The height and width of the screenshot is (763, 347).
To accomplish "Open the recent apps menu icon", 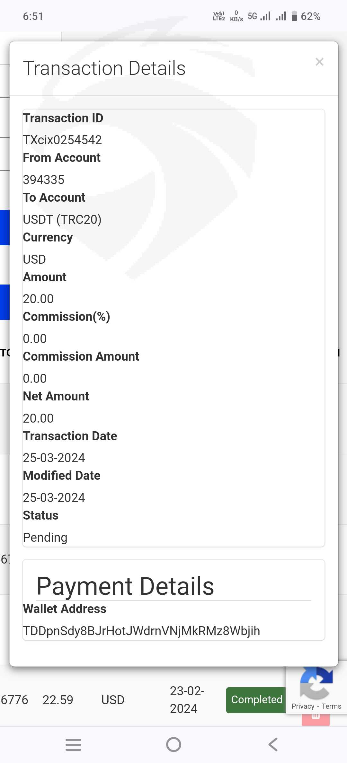I will tap(73, 744).
